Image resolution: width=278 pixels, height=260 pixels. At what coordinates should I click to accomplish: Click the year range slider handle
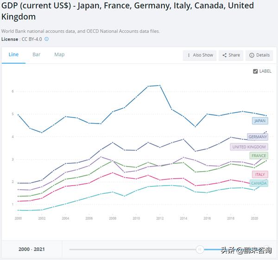click(x=200, y=249)
